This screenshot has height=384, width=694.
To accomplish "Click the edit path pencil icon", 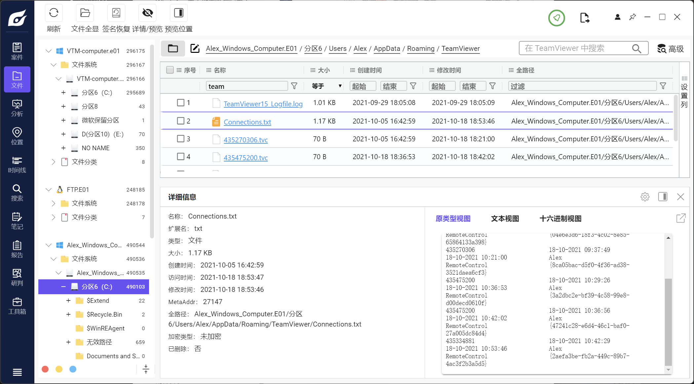I will click(195, 49).
